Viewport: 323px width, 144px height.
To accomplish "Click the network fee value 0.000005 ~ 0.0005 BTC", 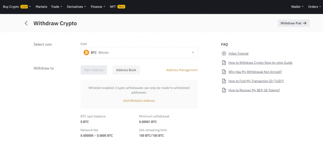I will [x=97, y=135].
